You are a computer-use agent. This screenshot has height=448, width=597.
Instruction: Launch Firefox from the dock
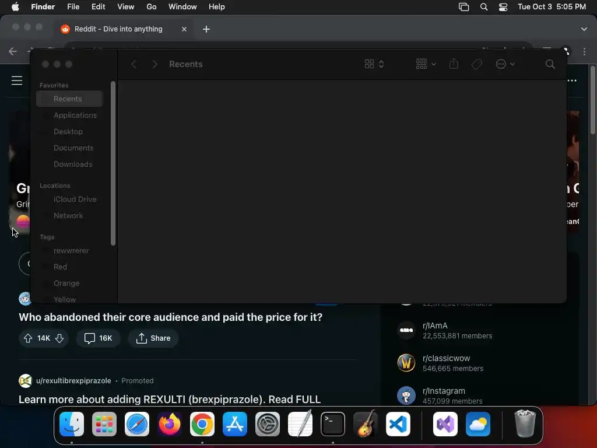[170, 424]
